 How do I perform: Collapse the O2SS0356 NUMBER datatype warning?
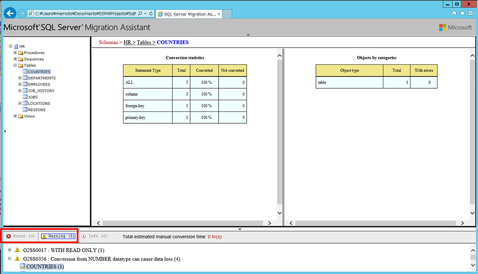tap(9, 258)
